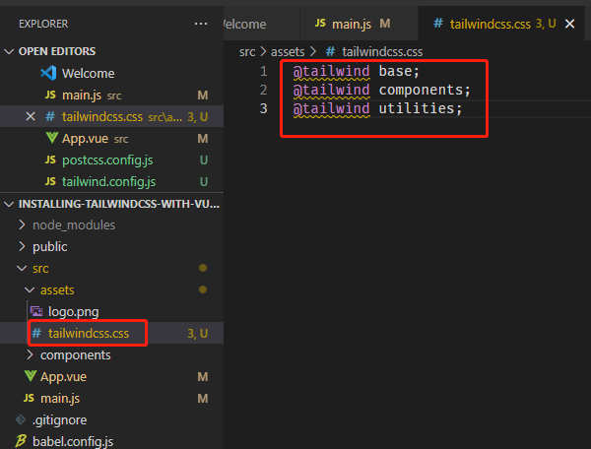Click tailwindcss.css in the breadcrumb path

382,51
